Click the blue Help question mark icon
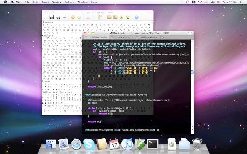Image resolution: width=247 pixels, height=154 pixels. (x=137, y=17)
